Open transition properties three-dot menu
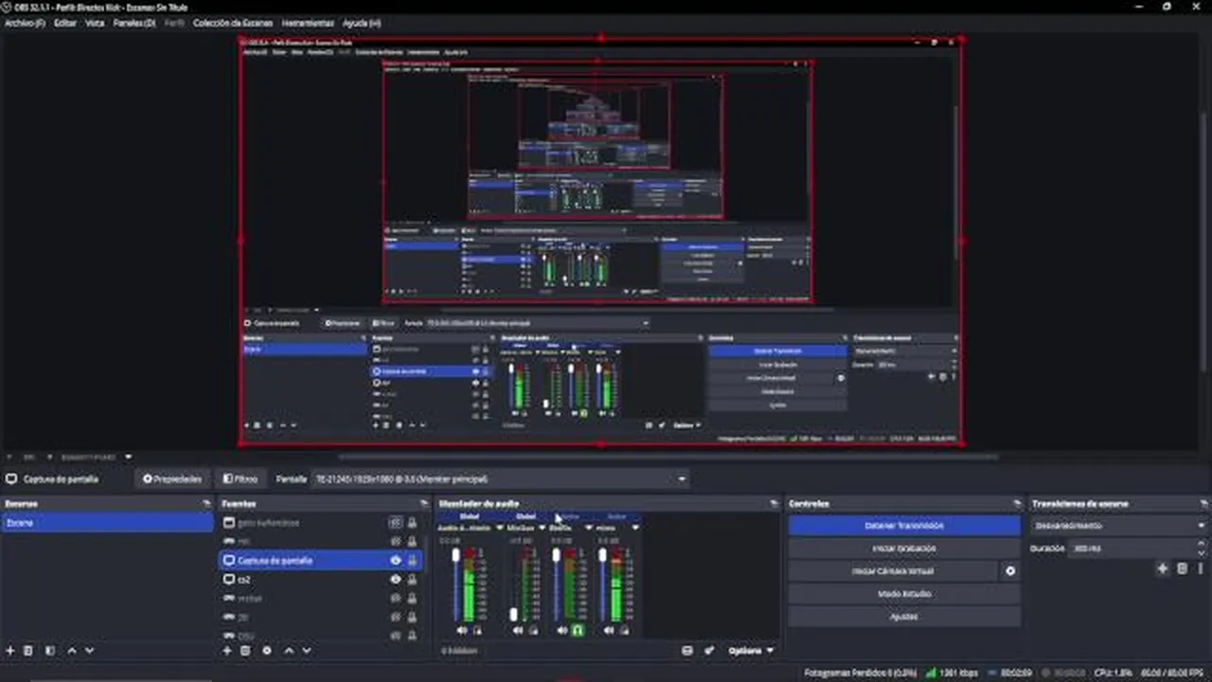Viewport: 1212px width, 682px height. coord(1200,568)
